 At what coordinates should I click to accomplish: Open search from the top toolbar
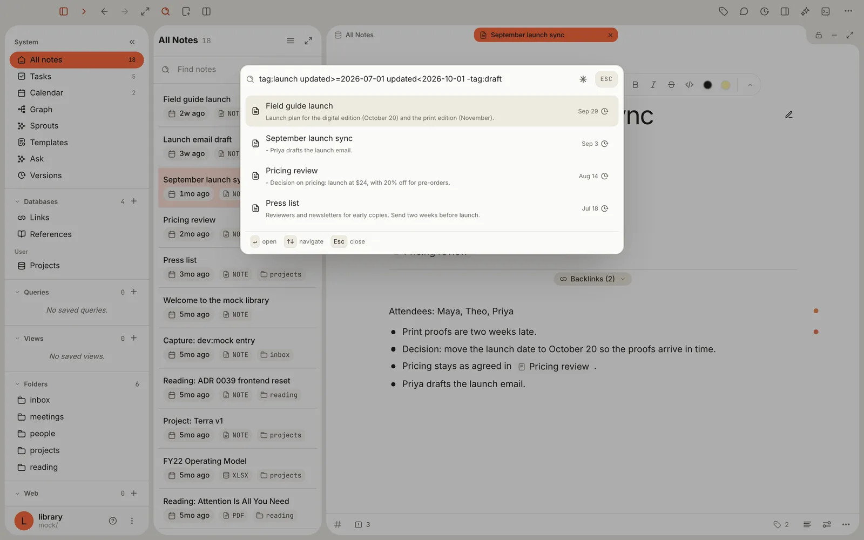tap(166, 11)
